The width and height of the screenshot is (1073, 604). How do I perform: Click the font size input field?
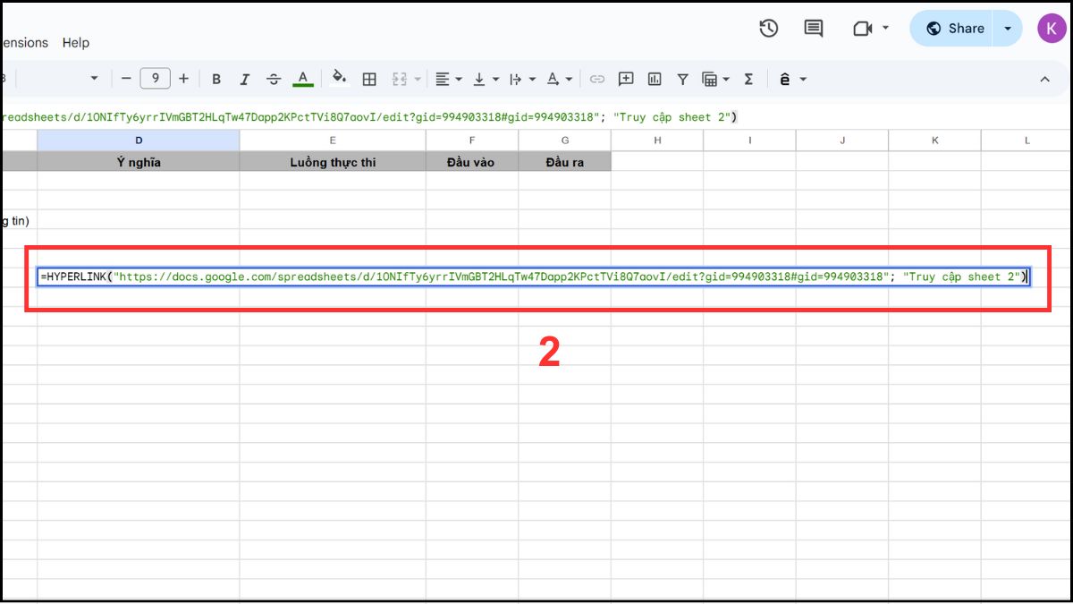point(155,78)
